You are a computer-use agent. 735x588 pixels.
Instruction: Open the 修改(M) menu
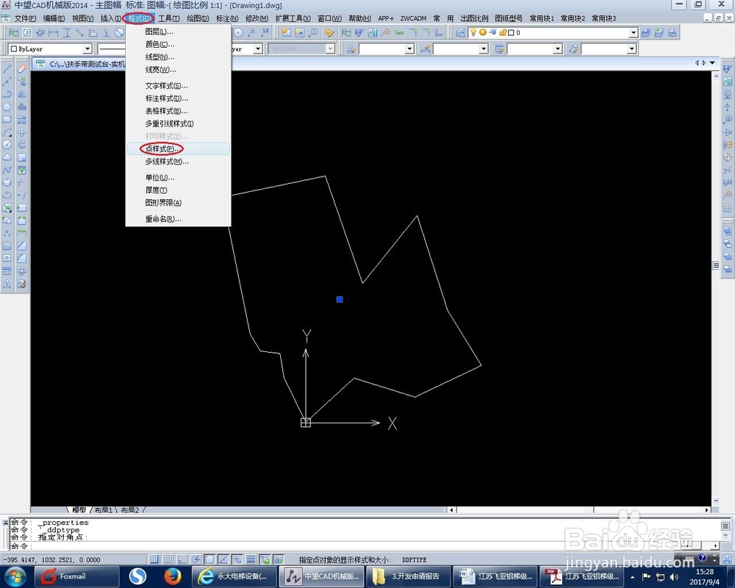(x=257, y=18)
